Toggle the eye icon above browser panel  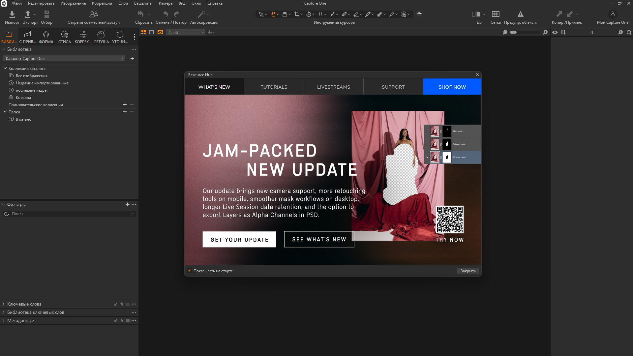(x=555, y=32)
